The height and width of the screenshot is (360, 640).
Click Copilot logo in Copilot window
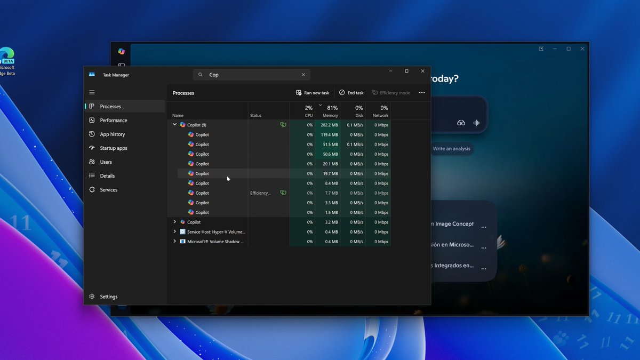tap(121, 51)
